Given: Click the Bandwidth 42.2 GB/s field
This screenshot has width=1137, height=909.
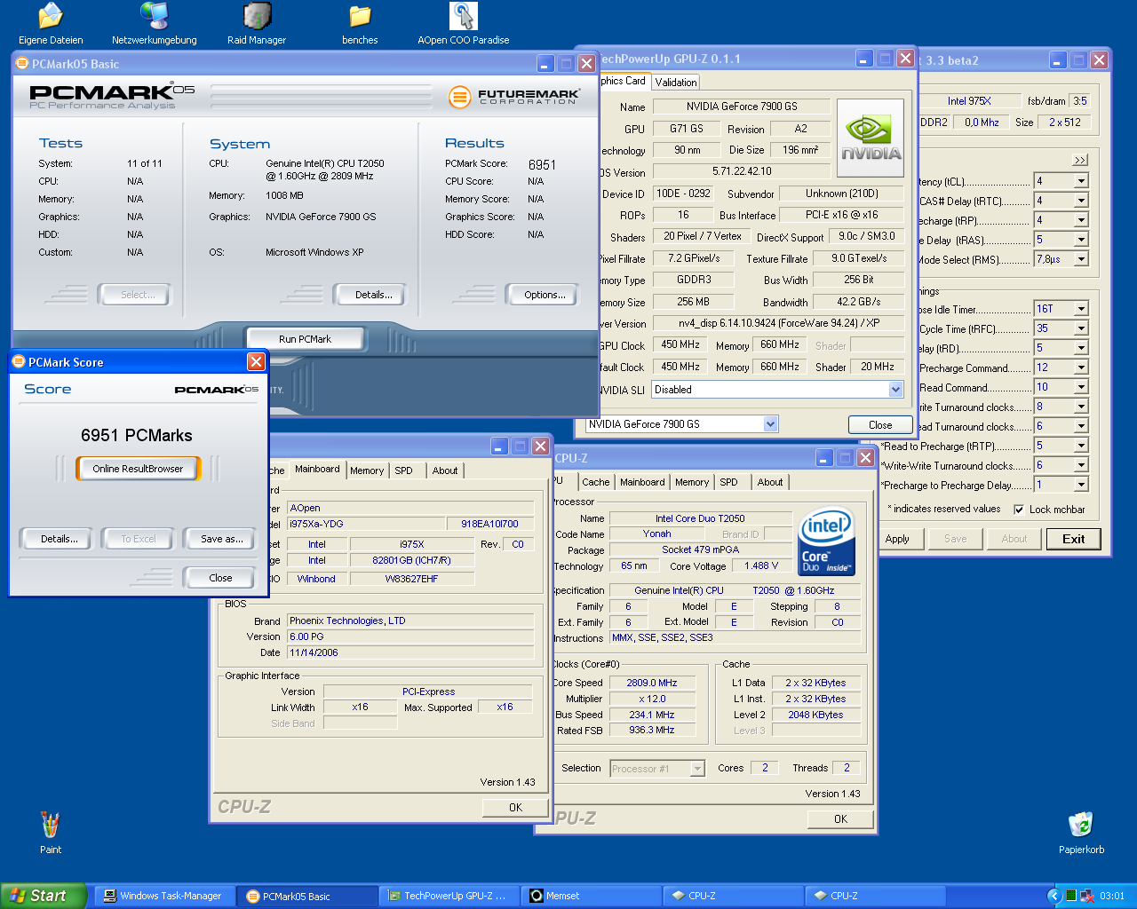Looking at the screenshot, I should click(x=858, y=302).
